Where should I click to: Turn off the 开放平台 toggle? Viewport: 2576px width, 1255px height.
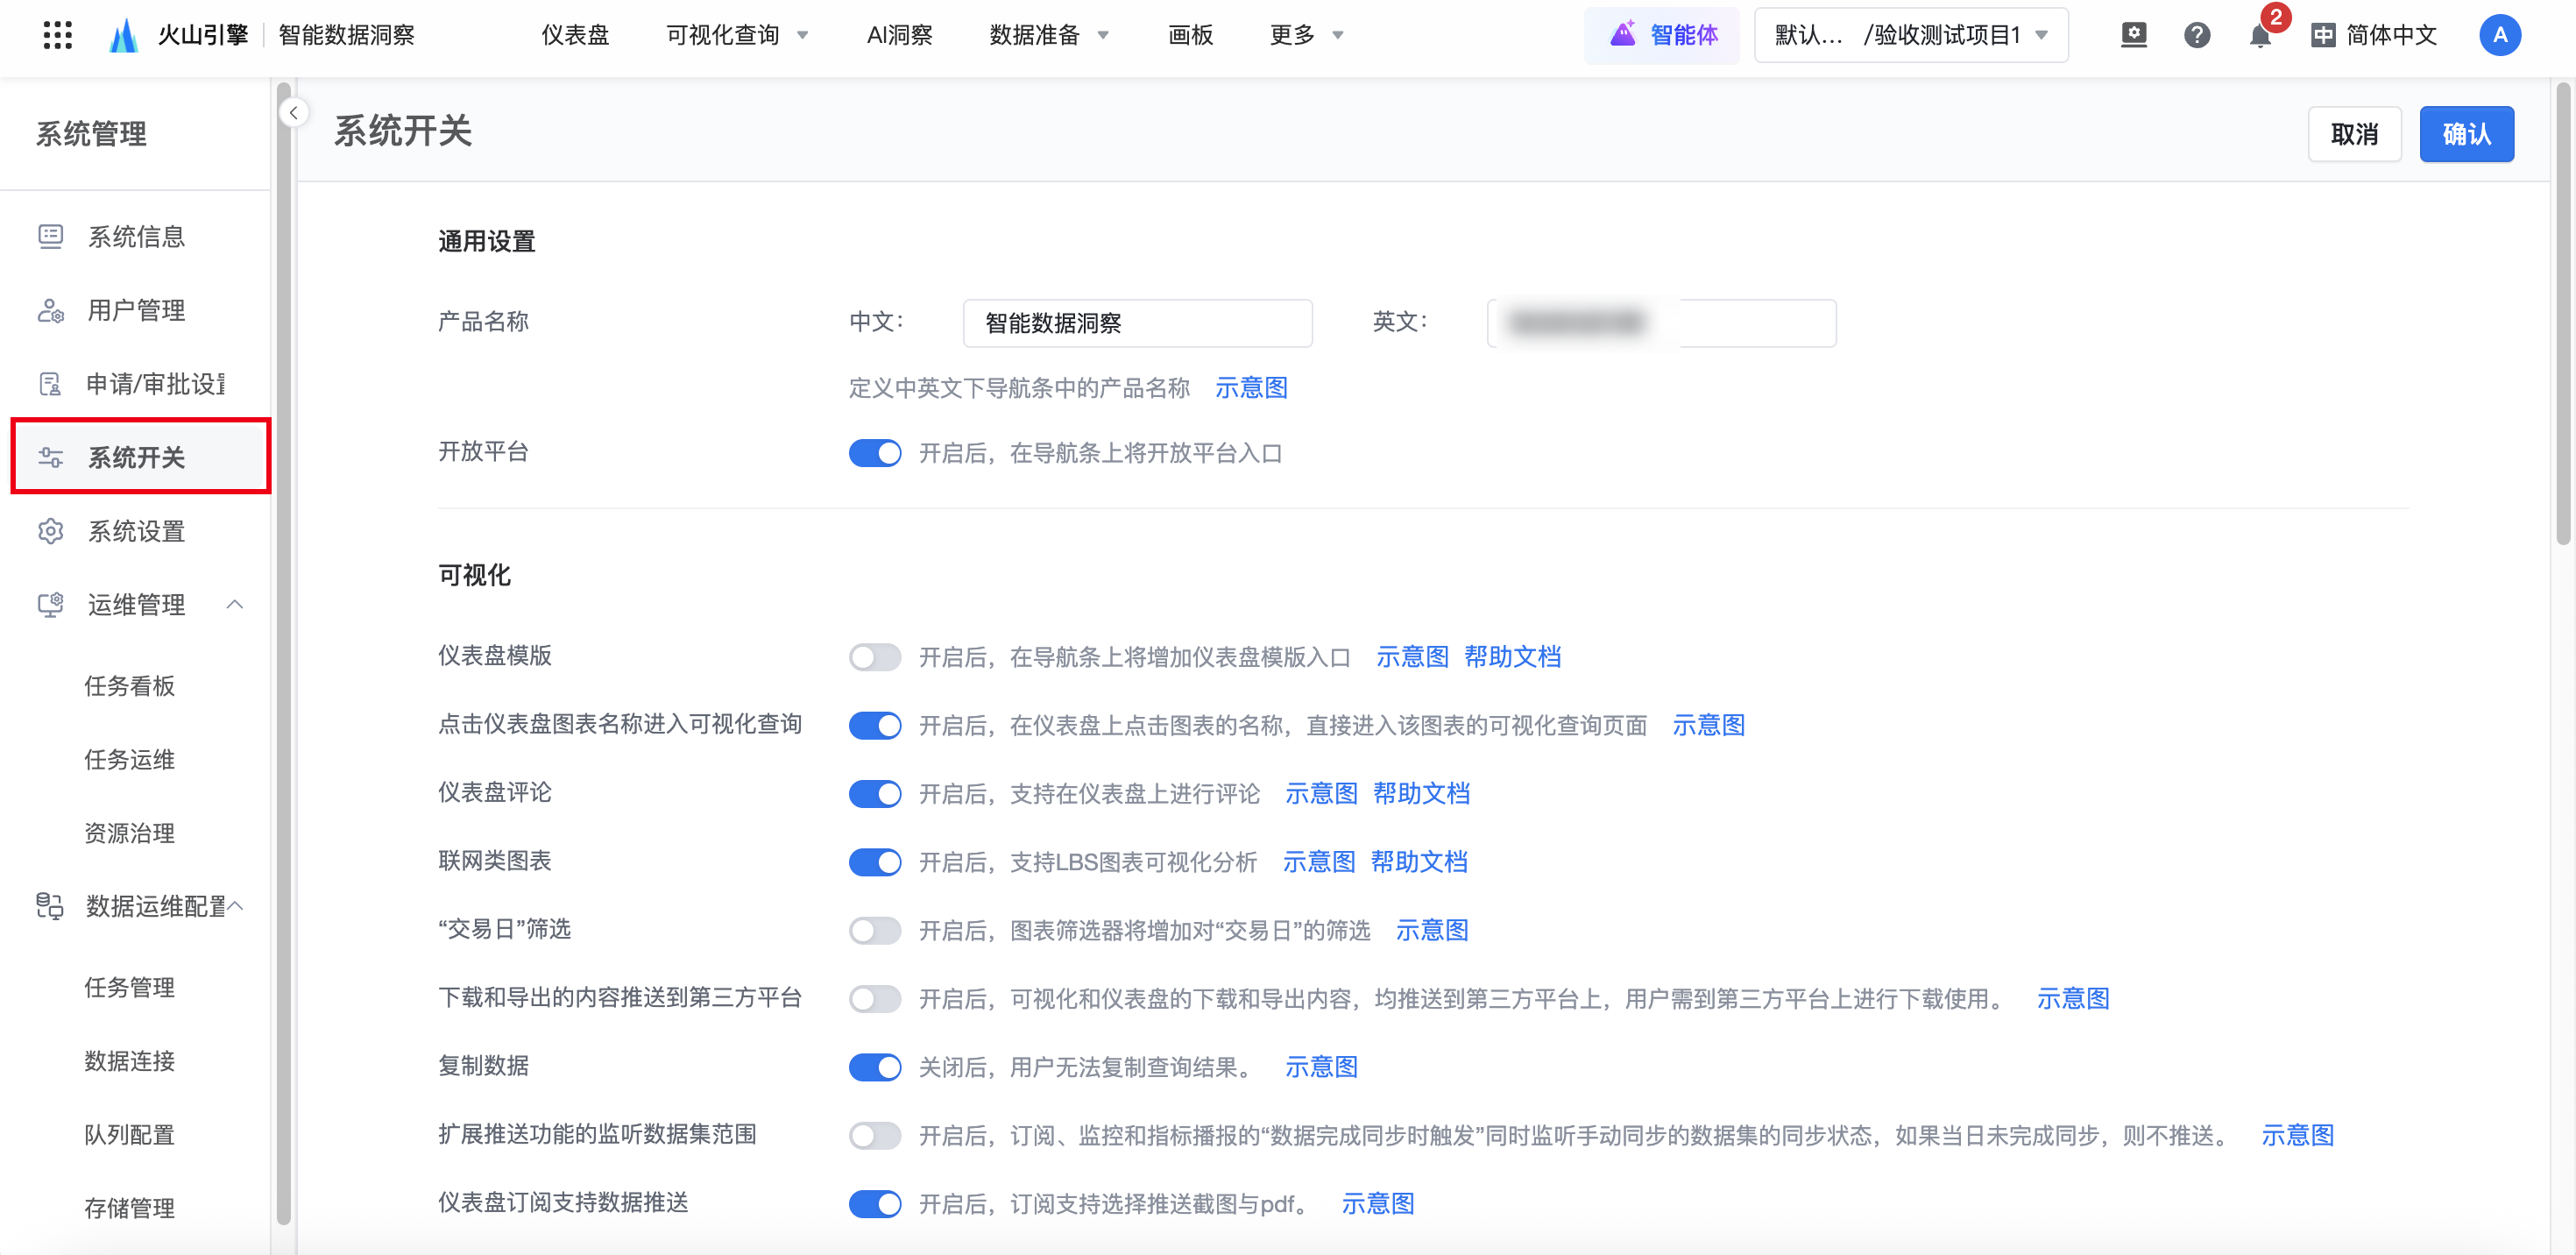(x=874, y=453)
